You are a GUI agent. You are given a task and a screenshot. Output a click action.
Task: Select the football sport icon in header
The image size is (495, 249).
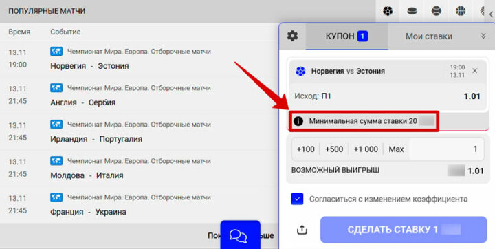tap(388, 11)
